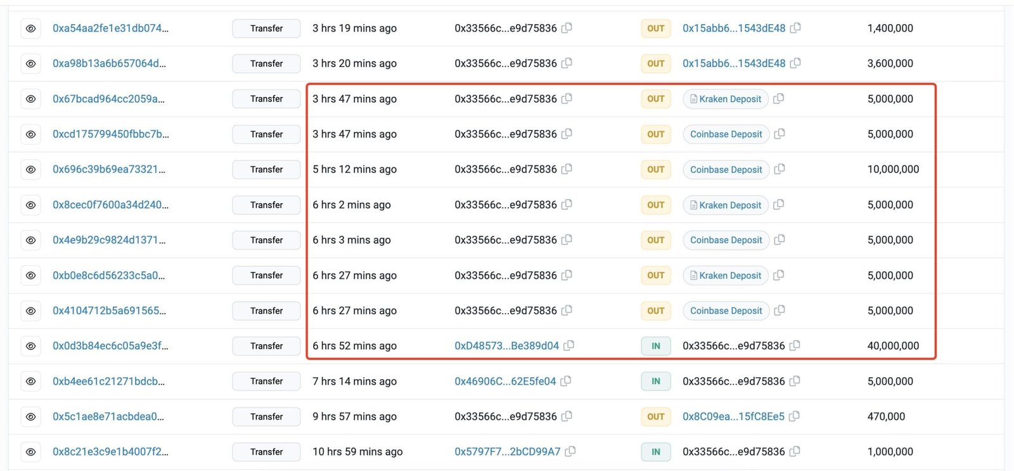
Task: Open transaction hash 0x696c39b69ea73321...
Action: tap(109, 169)
